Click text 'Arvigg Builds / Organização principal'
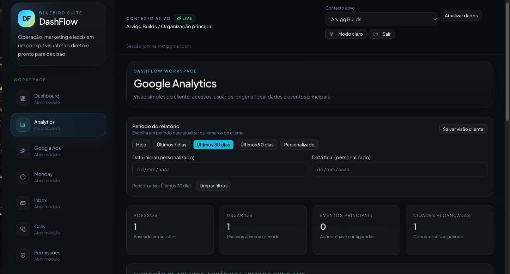Image resolution: width=510 pixels, height=274 pixels. pos(169,26)
